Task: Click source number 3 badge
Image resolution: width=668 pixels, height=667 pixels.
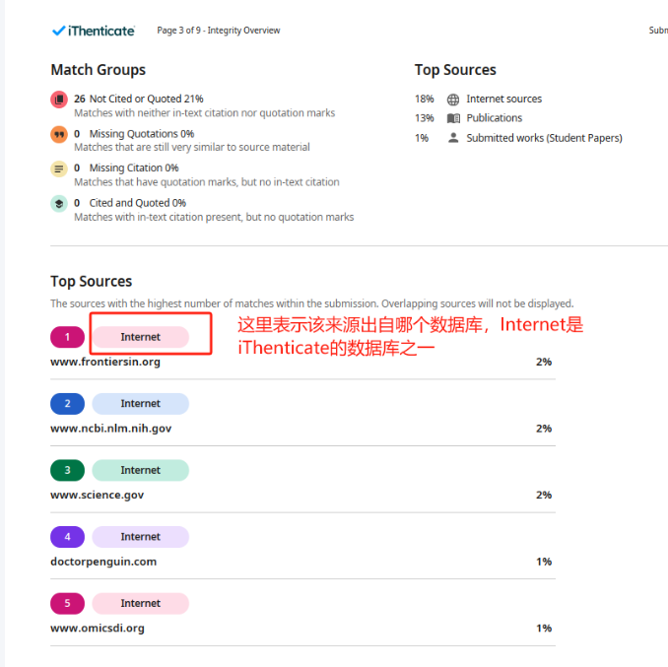Action: pos(67,470)
